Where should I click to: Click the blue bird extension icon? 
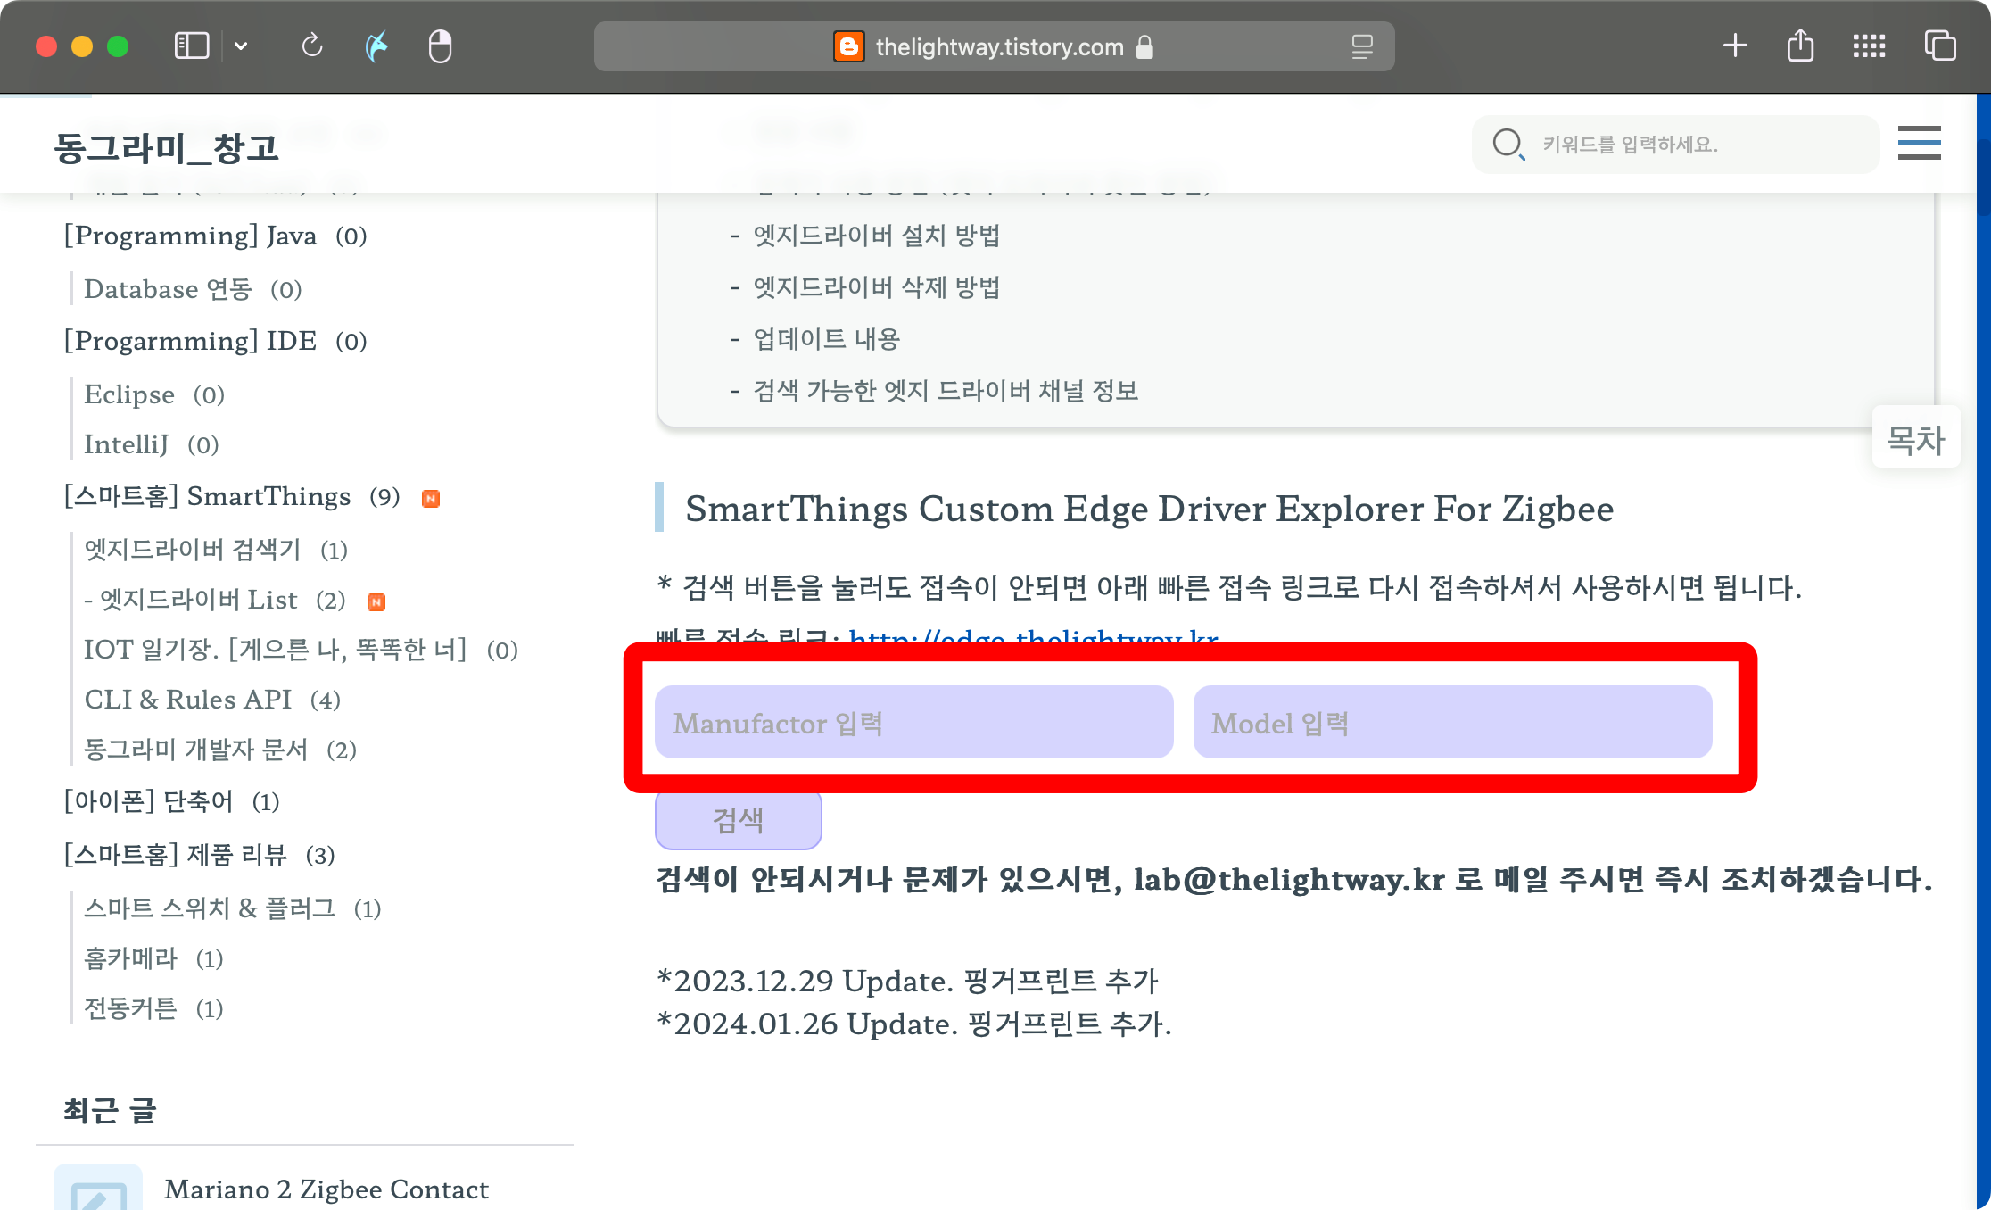point(377,46)
